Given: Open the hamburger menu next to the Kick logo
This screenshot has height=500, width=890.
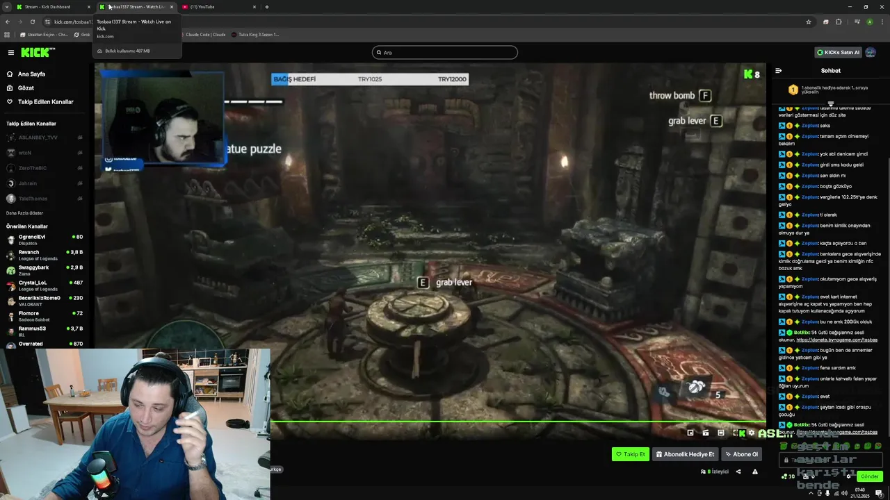Looking at the screenshot, I should tap(10, 52).
